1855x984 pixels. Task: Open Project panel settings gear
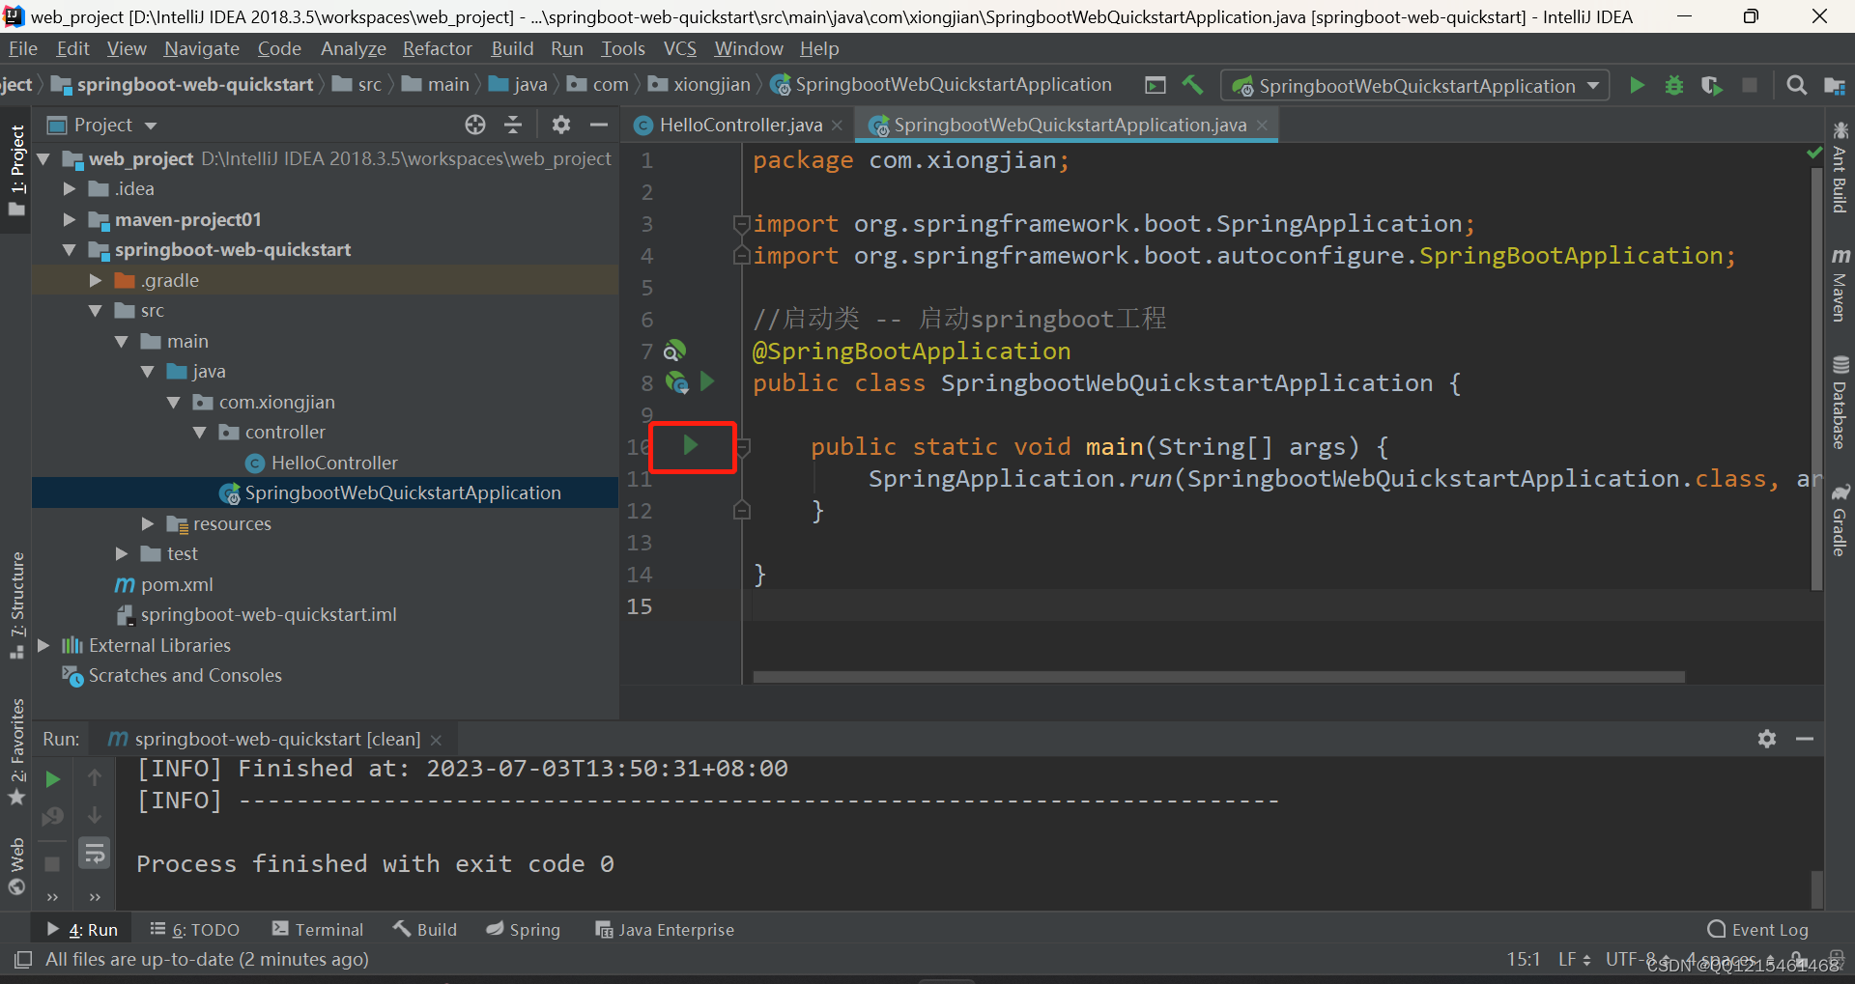(561, 125)
